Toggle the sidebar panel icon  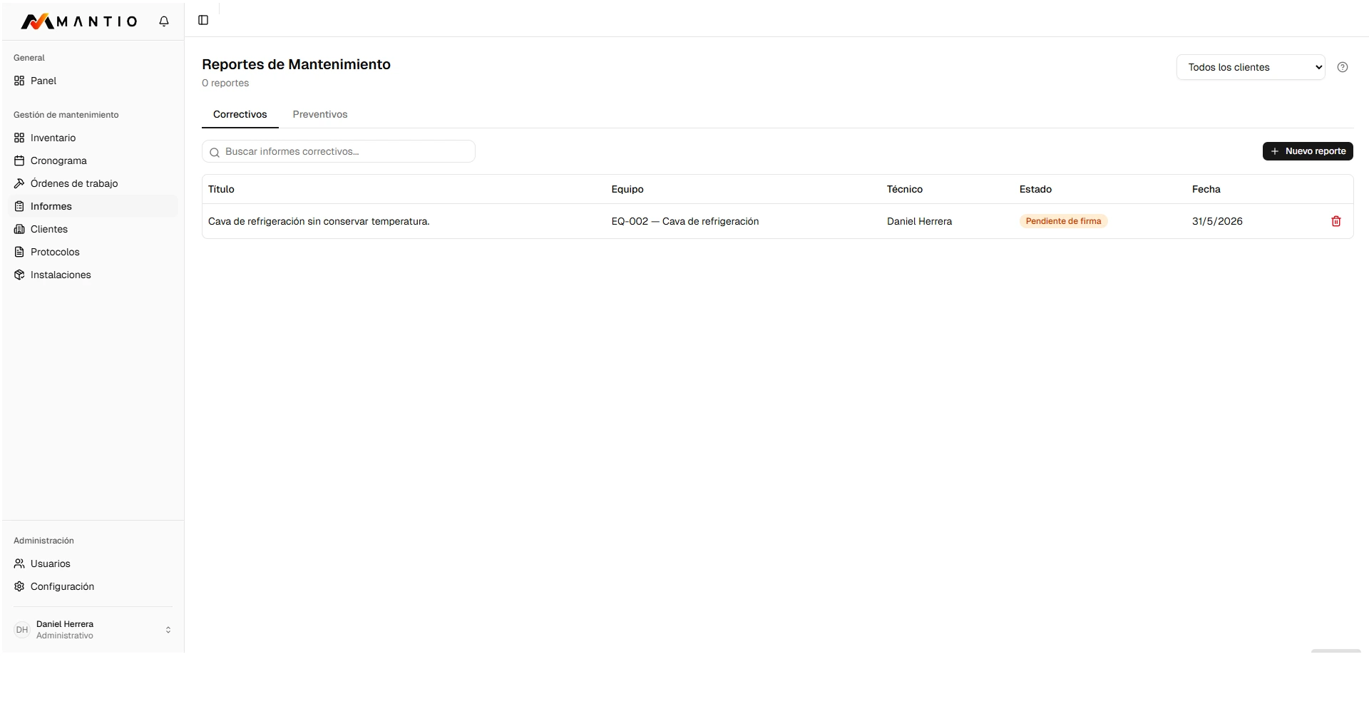(x=203, y=20)
